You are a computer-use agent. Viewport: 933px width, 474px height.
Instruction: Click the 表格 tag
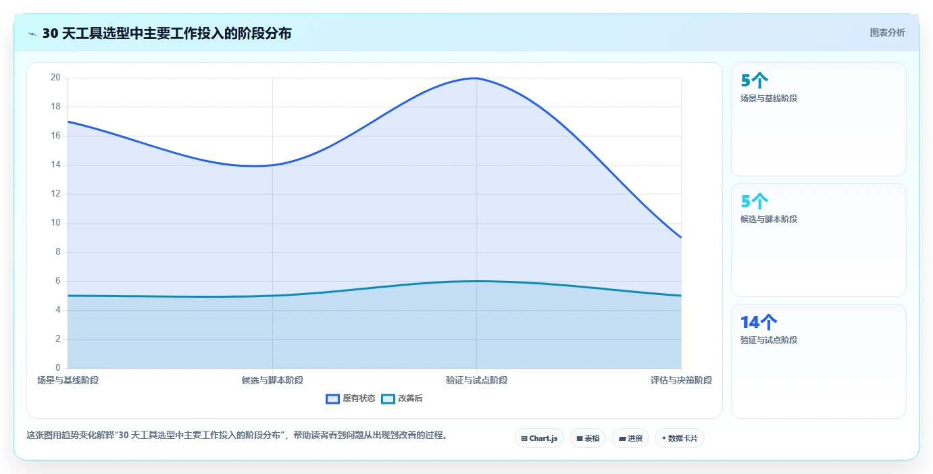588,438
